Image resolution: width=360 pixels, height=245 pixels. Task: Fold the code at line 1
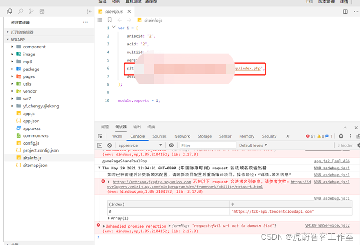coord(113,27)
